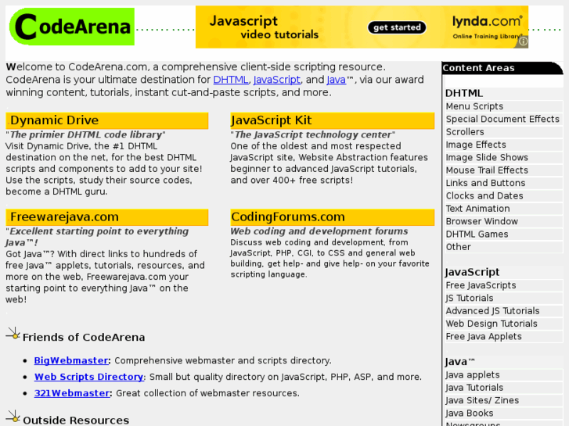The height and width of the screenshot is (426, 569).
Task: Follow the Java link in welcome text
Action: 336,80
